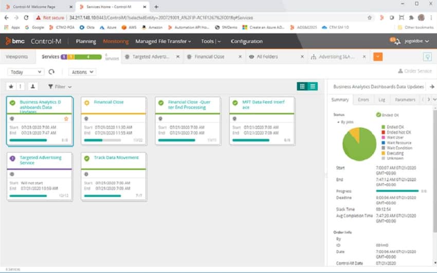
Task: Click the purple status icon on Targeted Advertising Service
Action: click(x=12, y=159)
